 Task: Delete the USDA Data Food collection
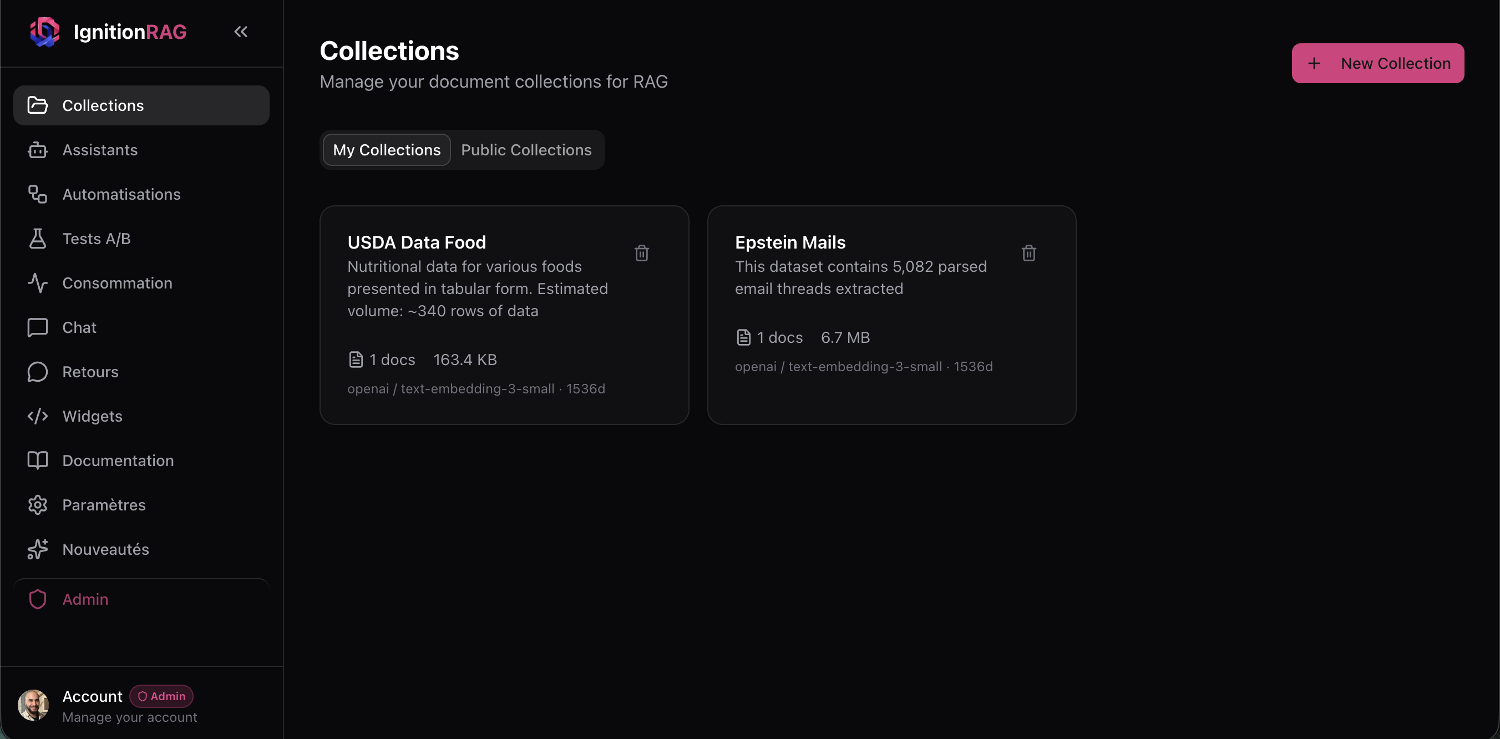pos(641,253)
